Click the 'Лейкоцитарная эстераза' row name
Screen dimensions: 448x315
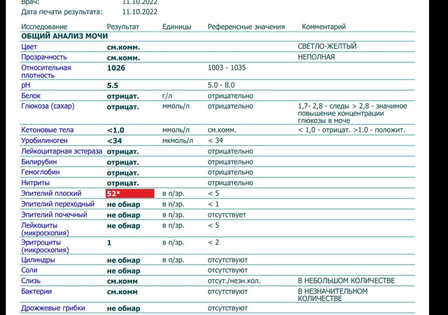pos(62,151)
